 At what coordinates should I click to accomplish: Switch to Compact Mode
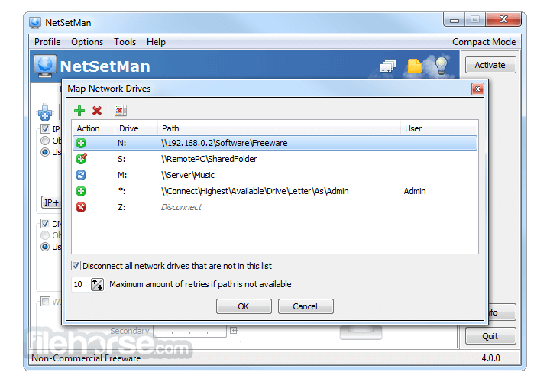[x=484, y=42]
